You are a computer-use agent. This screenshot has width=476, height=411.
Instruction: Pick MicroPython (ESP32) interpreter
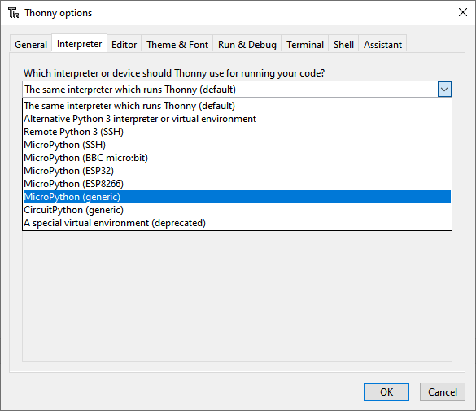[237, 171]
